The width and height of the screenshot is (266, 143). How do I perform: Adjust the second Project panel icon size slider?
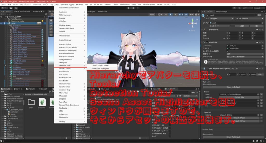tap(140, 138)
